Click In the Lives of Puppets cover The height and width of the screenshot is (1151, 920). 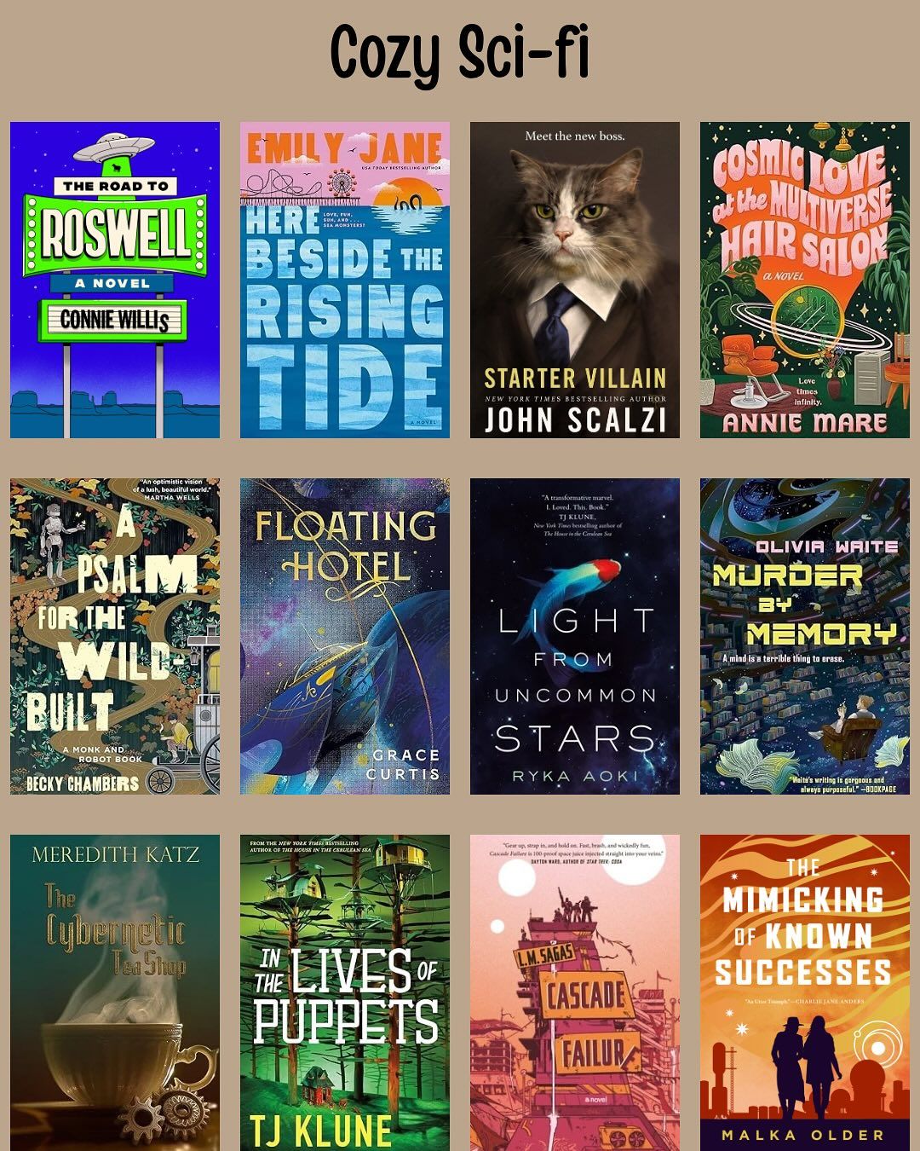tap(345, 992)
